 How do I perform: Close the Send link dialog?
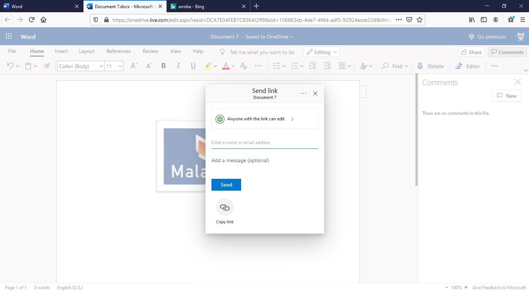pos(315,94)
